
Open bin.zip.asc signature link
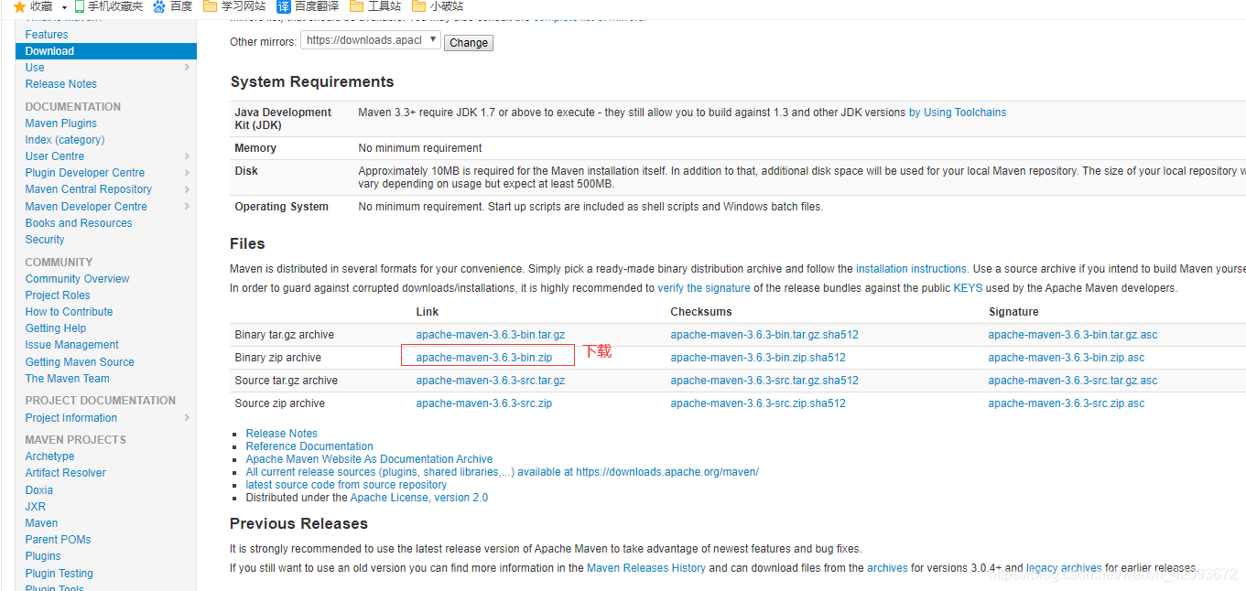pyautogui.click(x=1067, y=358)
